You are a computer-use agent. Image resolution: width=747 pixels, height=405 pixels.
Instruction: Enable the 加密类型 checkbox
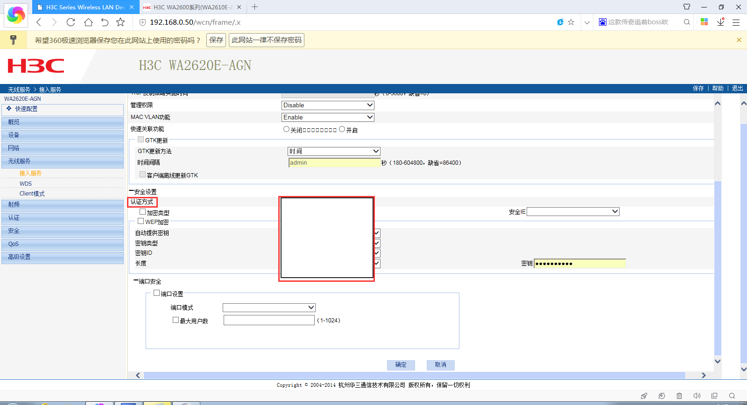point(143,212)
